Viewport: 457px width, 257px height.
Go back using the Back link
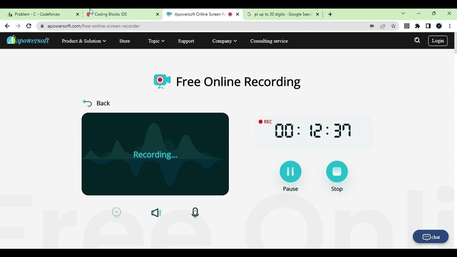coord(103,103)
